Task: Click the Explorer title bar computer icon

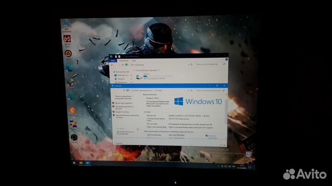Action: [x=111, y=56]
